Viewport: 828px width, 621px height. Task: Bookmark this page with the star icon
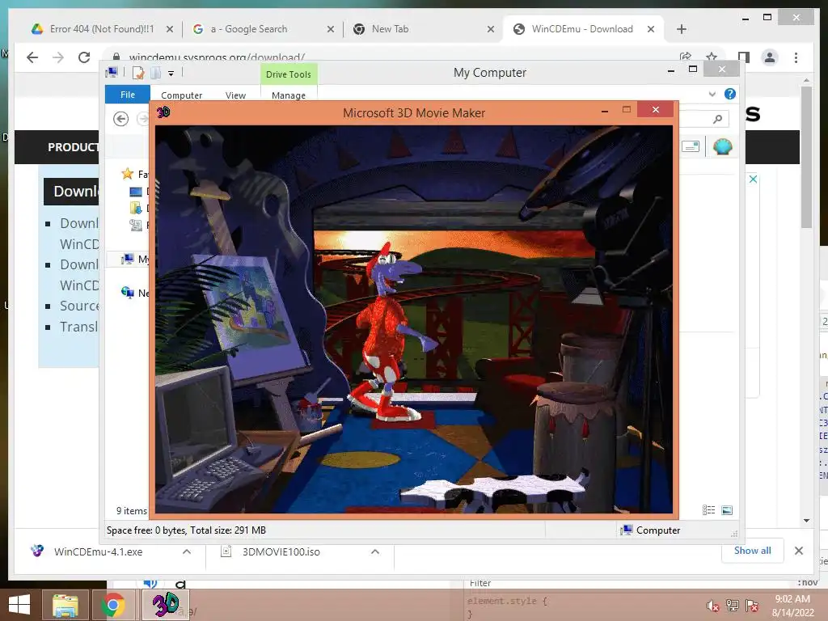click(712, 57)
